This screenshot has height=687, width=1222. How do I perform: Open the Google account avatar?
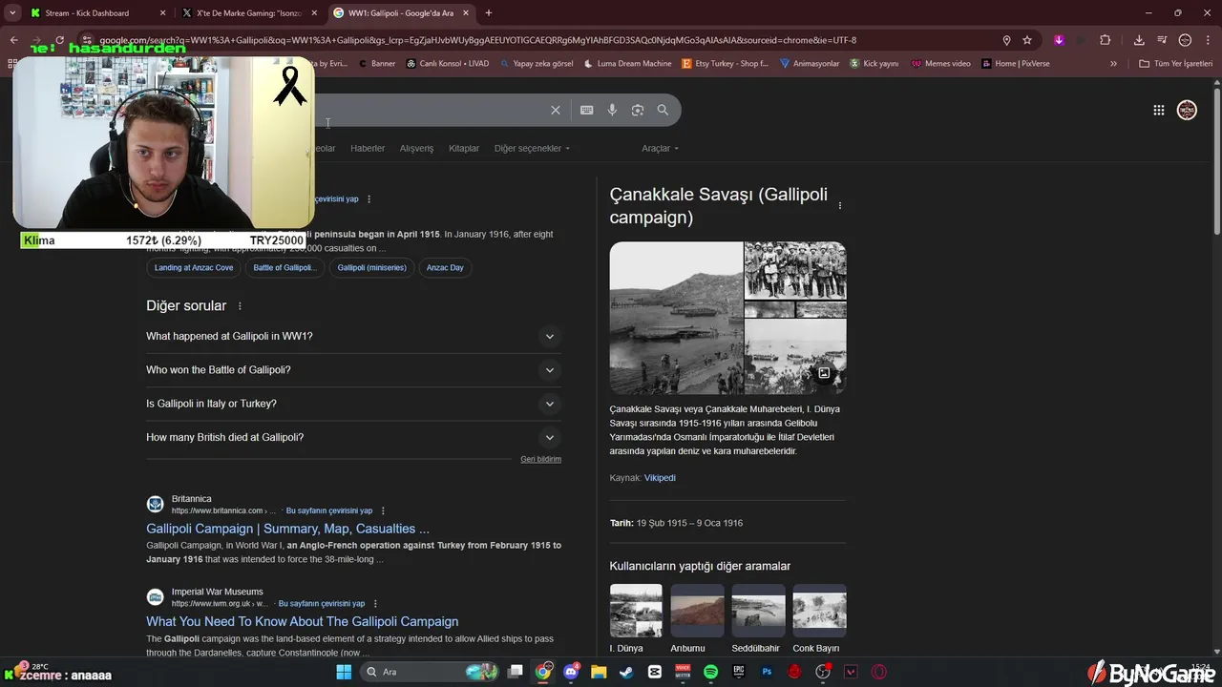coord(1187,110)
